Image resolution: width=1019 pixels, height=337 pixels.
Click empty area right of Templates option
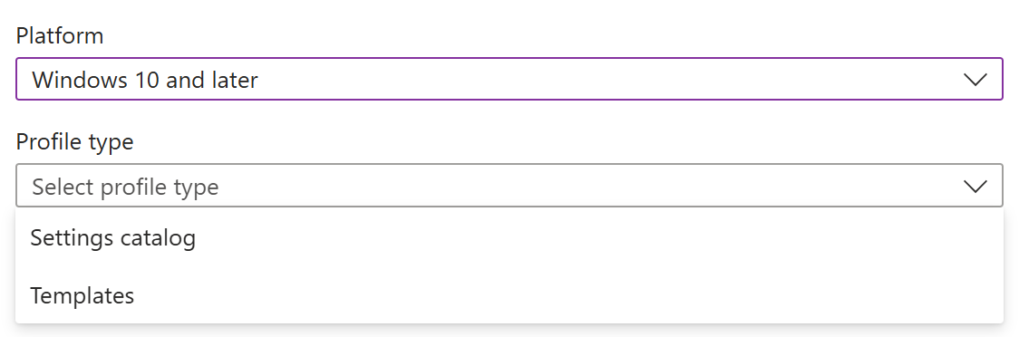point(568,294)
